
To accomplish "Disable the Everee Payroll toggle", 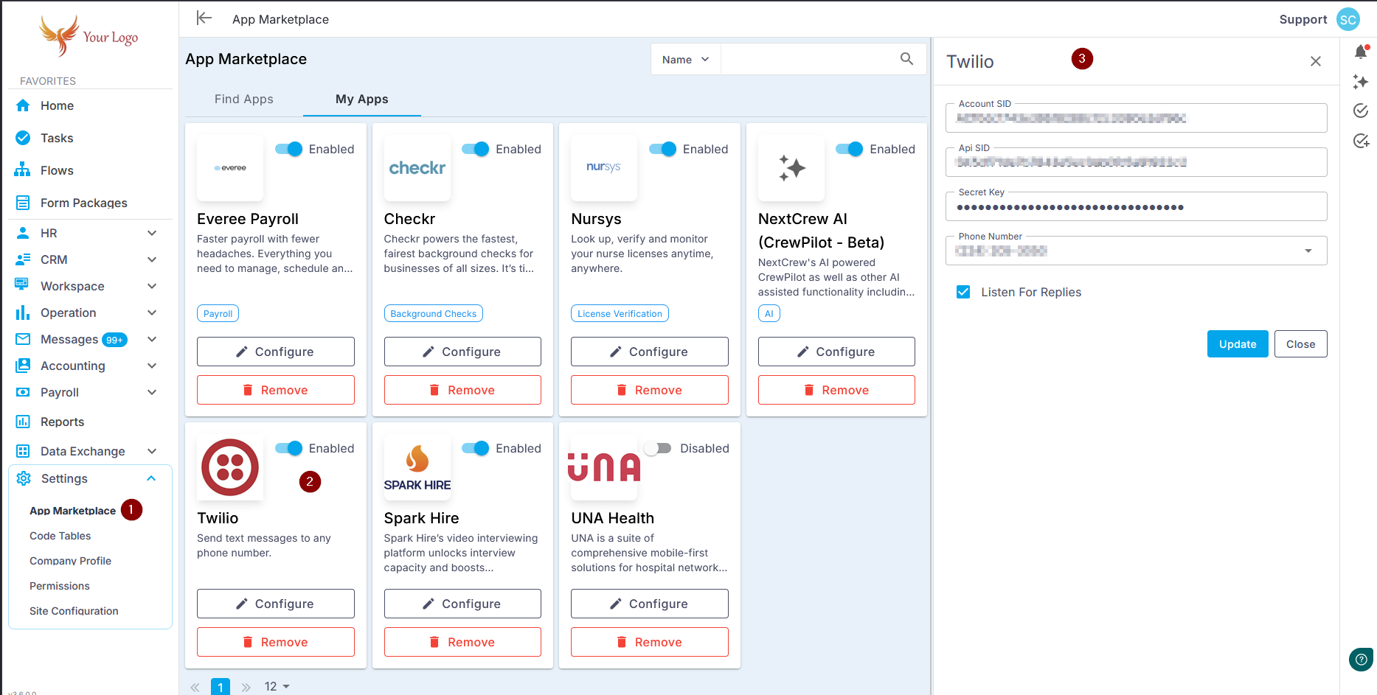I will (288, 149).
